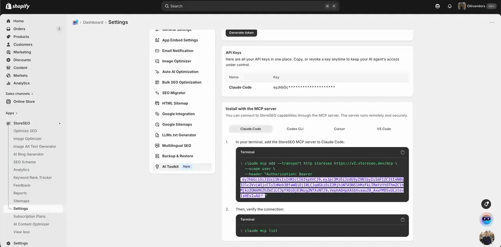The image size is (501, 247).
Task: Expand the Apps section
Action: point(11,113)
